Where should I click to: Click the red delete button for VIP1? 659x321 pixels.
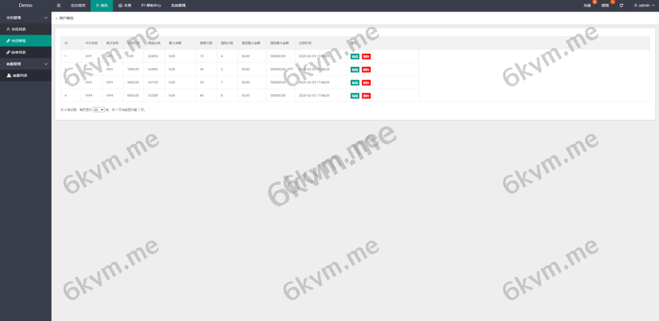pos(366,56)
